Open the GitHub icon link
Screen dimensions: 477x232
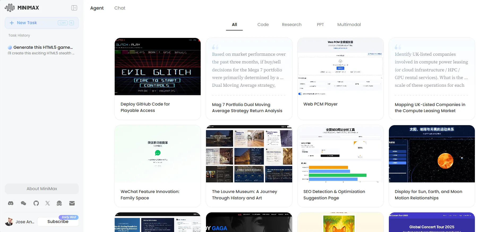pyautogui.click(x=36, y=203)
